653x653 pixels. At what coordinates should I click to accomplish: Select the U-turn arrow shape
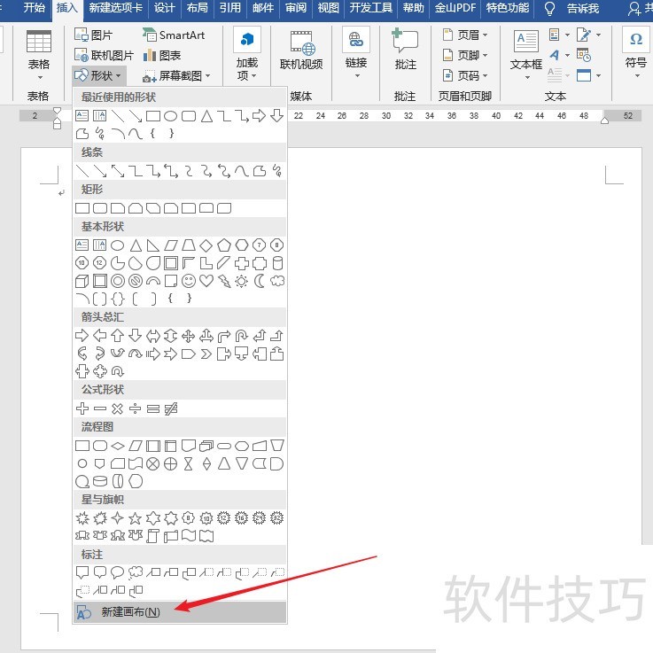click(x=242, y=335)
